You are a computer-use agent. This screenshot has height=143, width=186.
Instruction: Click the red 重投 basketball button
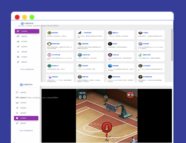pyautogui.click(x=130, y=95)
